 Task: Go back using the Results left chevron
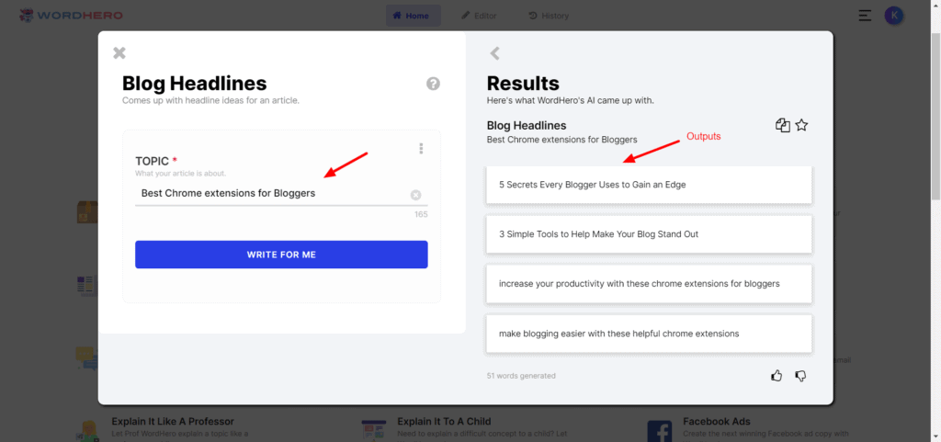[x=494, y=53]
